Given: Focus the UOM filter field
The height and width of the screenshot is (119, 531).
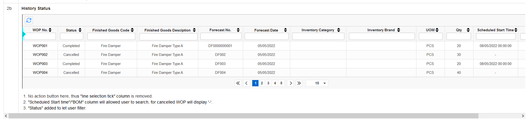Looking at the screenshot, I should click(x=431, y=36).
